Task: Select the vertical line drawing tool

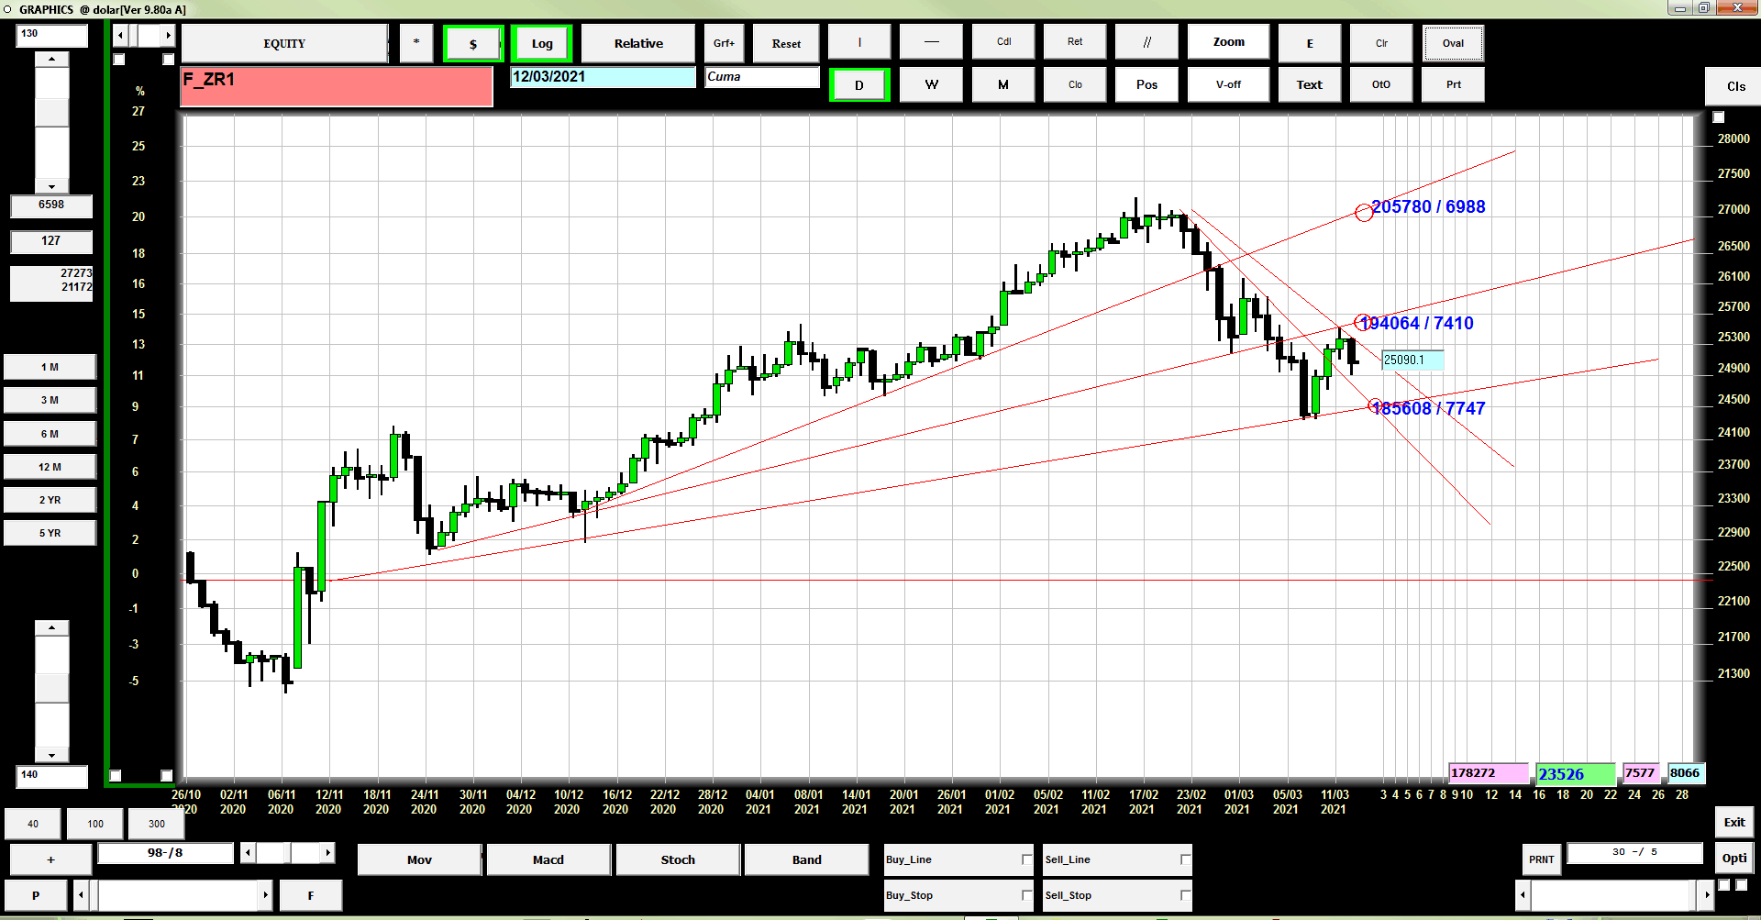Action: (x=859, y=42)
